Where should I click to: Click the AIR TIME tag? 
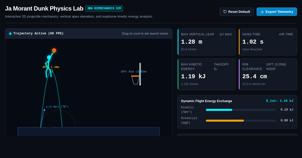[x=286, y=34]
